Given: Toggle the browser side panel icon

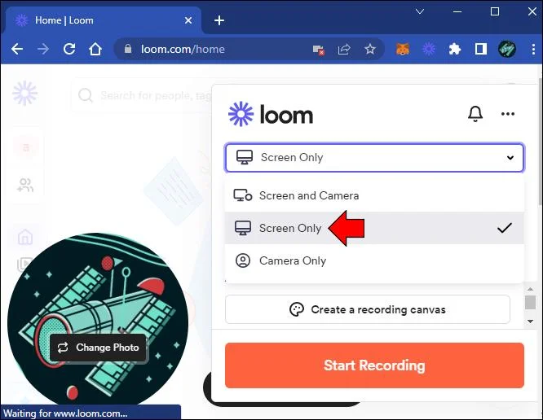Looking at the screenshot, I should coord(481,49).
